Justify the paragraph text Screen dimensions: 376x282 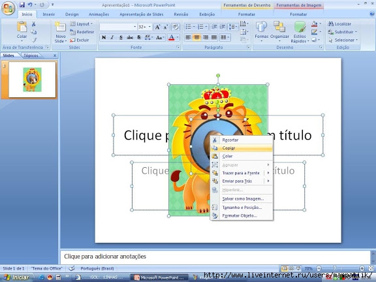click(214, 37)
